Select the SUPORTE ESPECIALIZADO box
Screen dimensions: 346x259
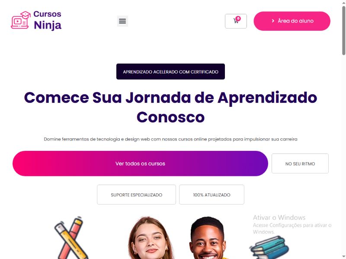pos(136,195)
